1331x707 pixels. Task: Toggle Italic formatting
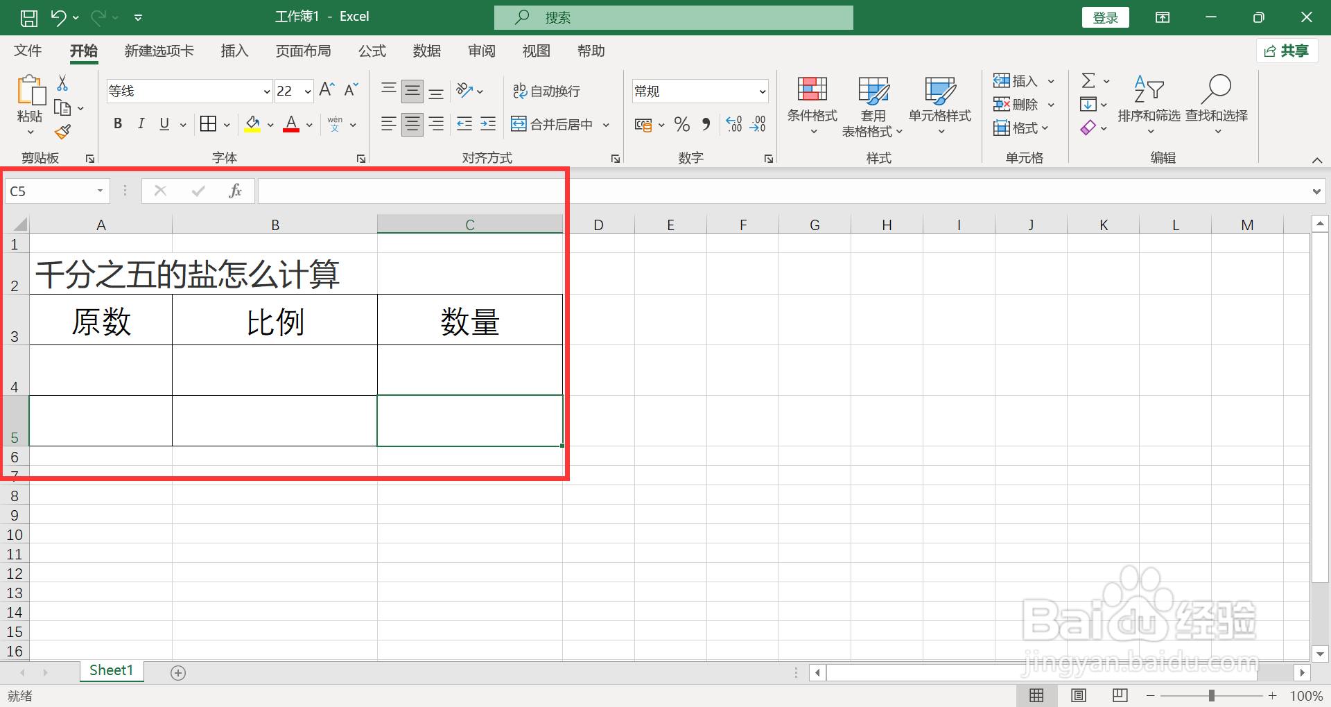pyautogui.click(x=141, y=124)
